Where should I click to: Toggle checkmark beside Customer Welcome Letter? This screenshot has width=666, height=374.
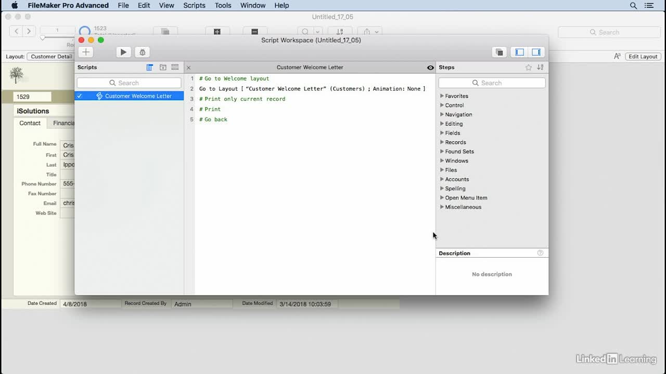pyautogui.click(x=79, y=96)
